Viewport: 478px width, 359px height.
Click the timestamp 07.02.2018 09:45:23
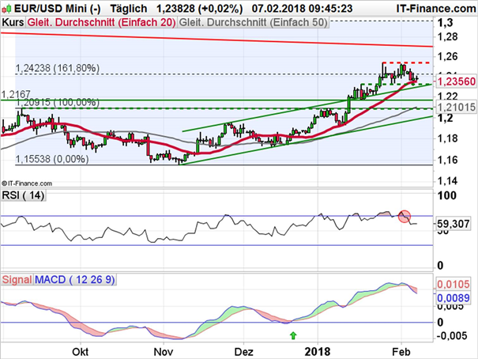[x=302, y=9]
